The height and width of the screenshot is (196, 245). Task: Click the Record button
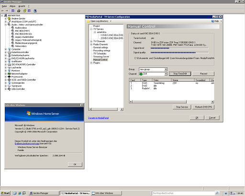[x=203, y=74]
